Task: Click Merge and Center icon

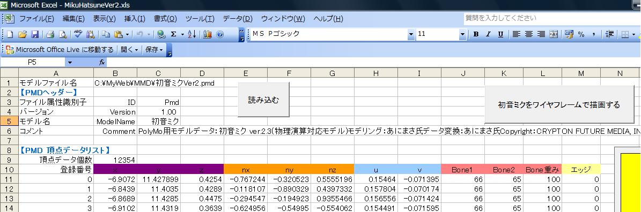Action: tap(554, 35)
